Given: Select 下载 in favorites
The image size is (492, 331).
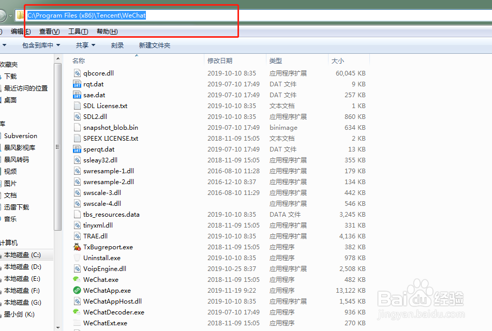Looking at the screenshot, I should coord(10,76).
